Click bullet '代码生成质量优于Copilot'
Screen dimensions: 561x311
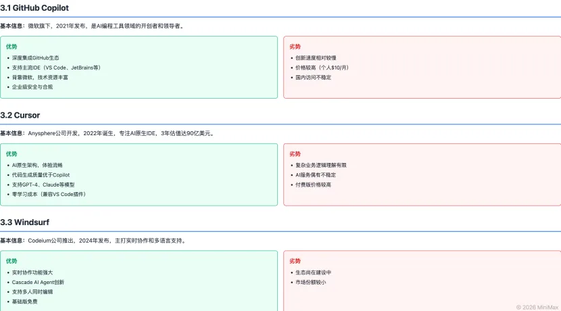click(41, 174)
